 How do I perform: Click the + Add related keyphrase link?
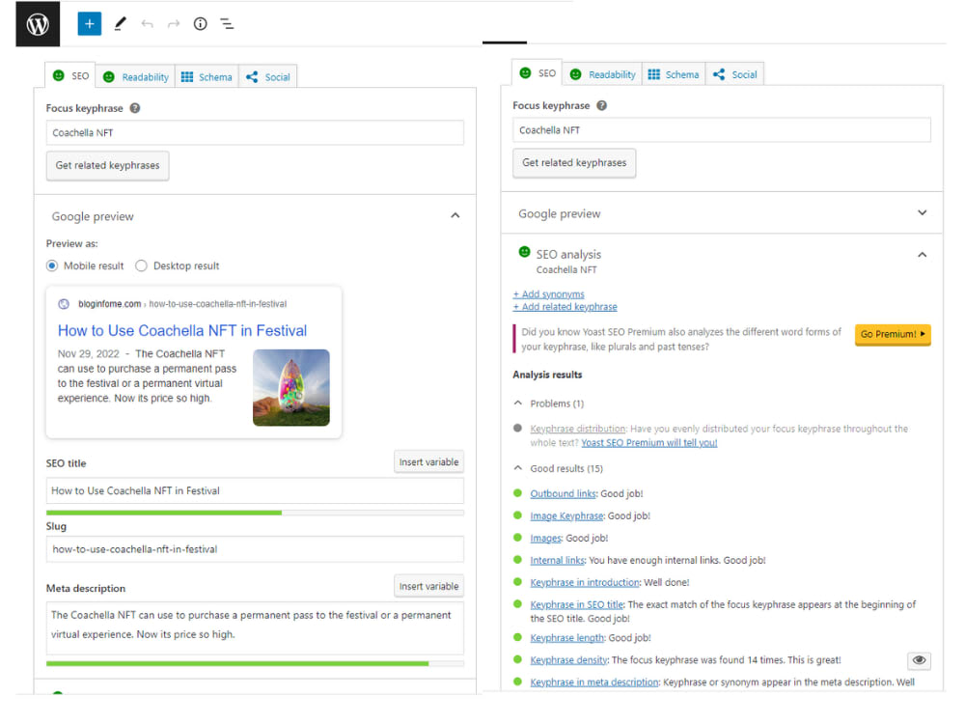(x=565, y=307)
